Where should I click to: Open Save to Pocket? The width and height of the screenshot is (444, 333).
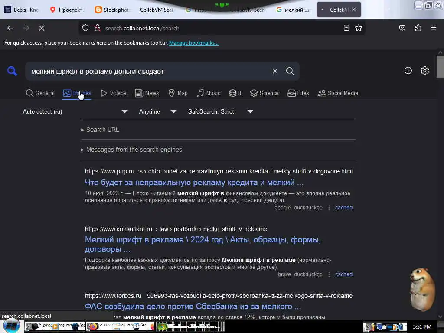tap(402, 28)
